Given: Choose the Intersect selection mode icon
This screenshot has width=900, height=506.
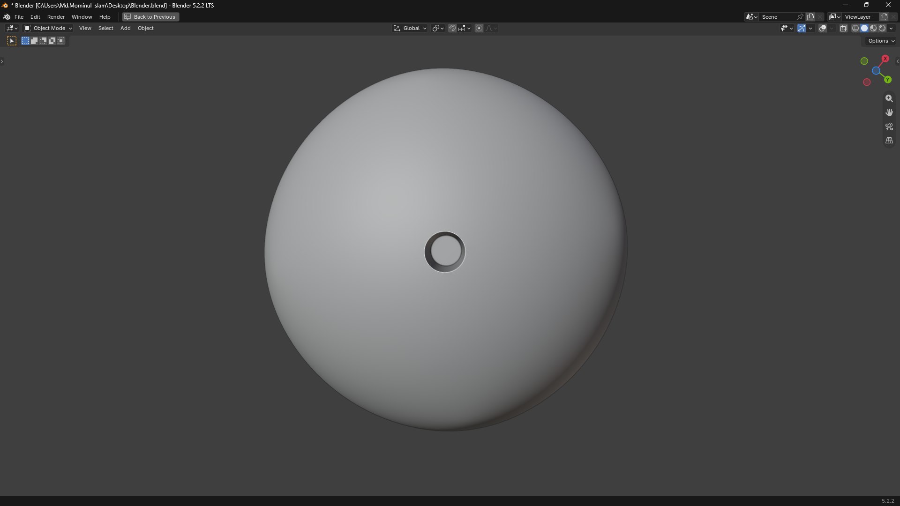Looking at the screenshot, I should coord(61,41).
